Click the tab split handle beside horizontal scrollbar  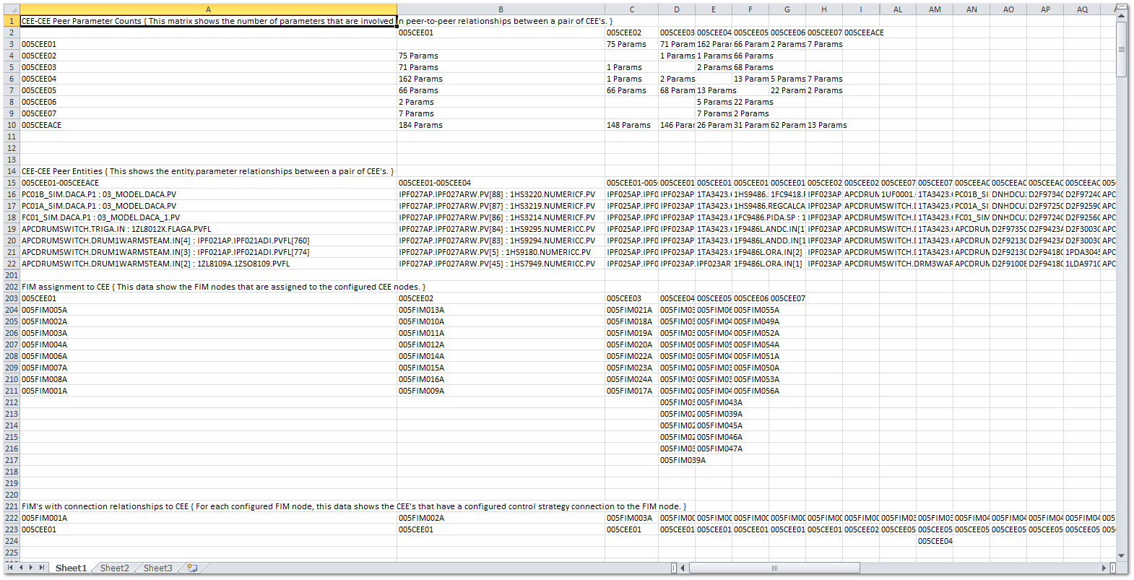coord(674,568)
